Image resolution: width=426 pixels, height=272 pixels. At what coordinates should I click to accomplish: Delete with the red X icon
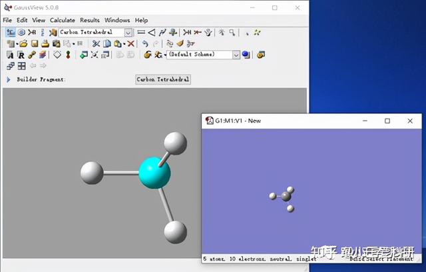pos(130,43)
